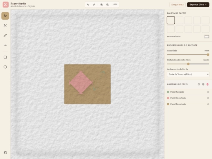Pick the tear line tool

tap(5, 45)
